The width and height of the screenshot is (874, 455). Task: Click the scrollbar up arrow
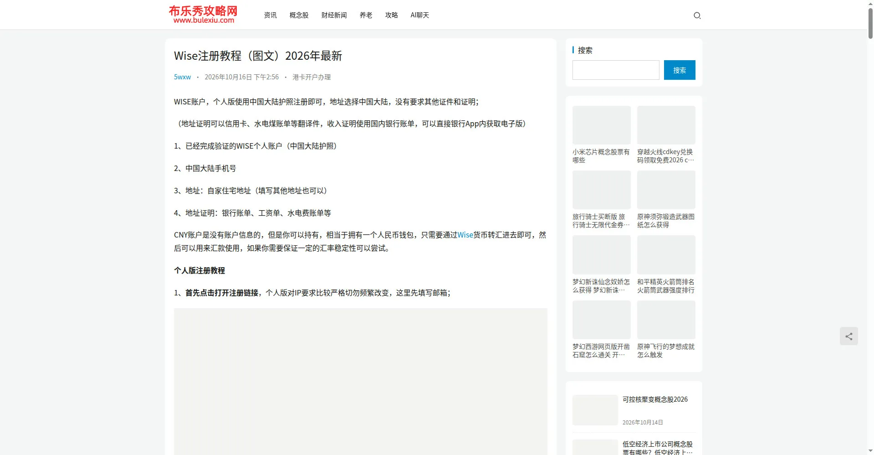[x=870, y=3]
